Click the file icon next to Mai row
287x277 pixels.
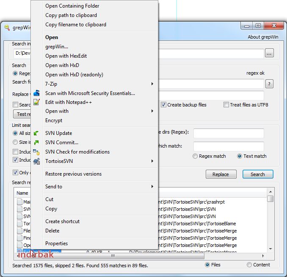click(19, 201)
